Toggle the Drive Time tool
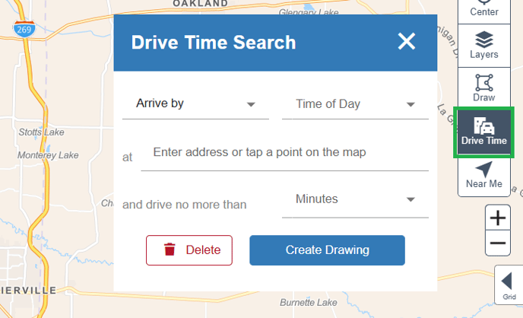 (x=483, y=132)
